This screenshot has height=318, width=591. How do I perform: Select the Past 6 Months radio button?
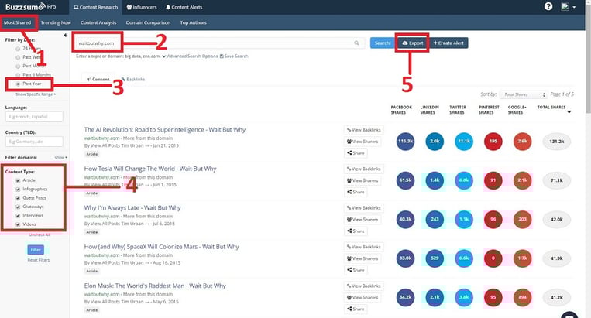(18, 75)
